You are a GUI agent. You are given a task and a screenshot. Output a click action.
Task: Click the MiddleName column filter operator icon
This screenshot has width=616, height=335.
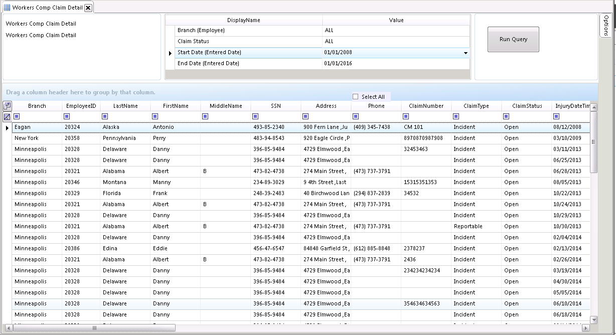(205, 116)
